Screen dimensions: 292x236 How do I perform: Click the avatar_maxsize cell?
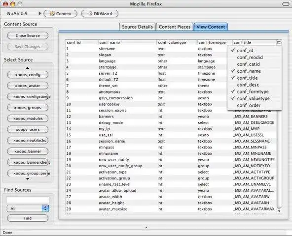pyautogui.click(x=113, y=209)
